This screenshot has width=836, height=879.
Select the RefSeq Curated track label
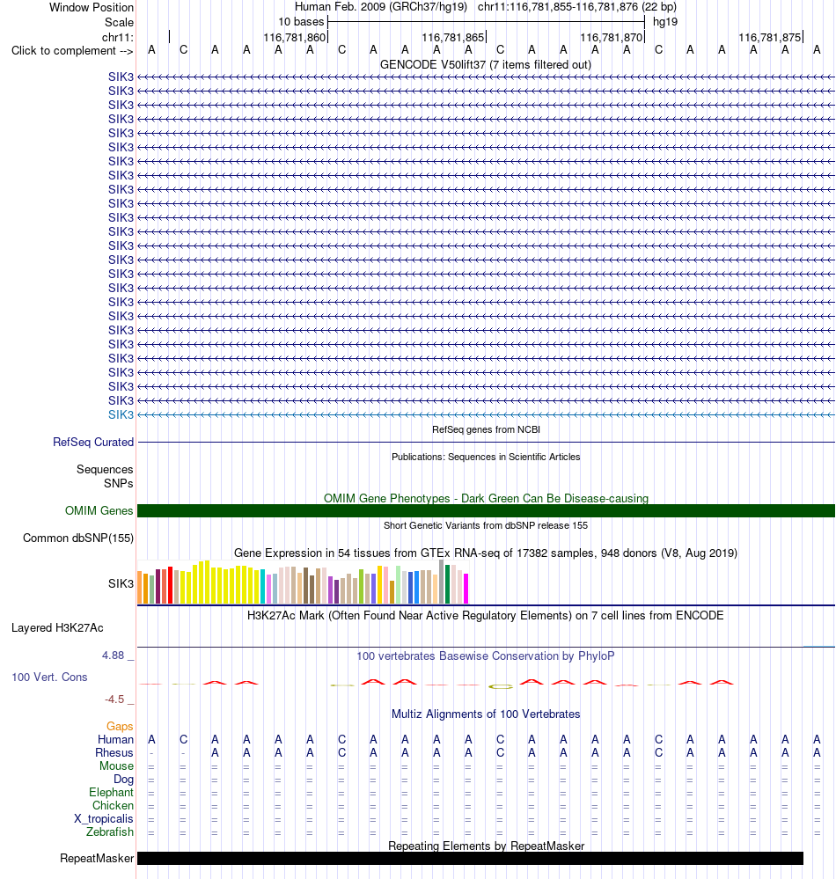93,442
